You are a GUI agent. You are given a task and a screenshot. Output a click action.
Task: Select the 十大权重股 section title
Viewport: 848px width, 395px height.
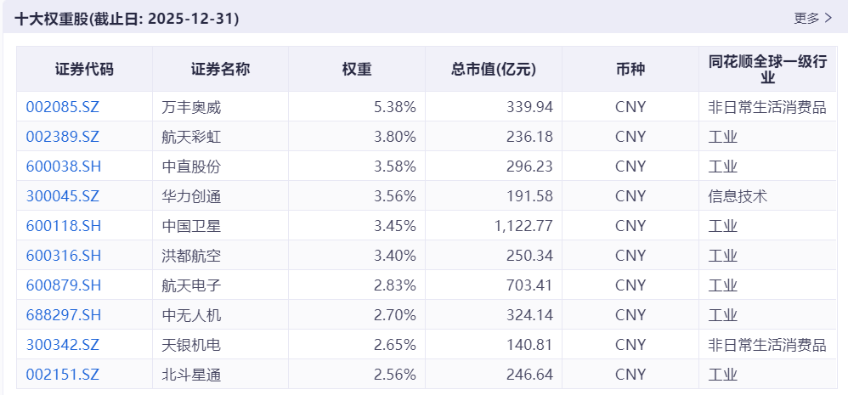coord(127,18)
